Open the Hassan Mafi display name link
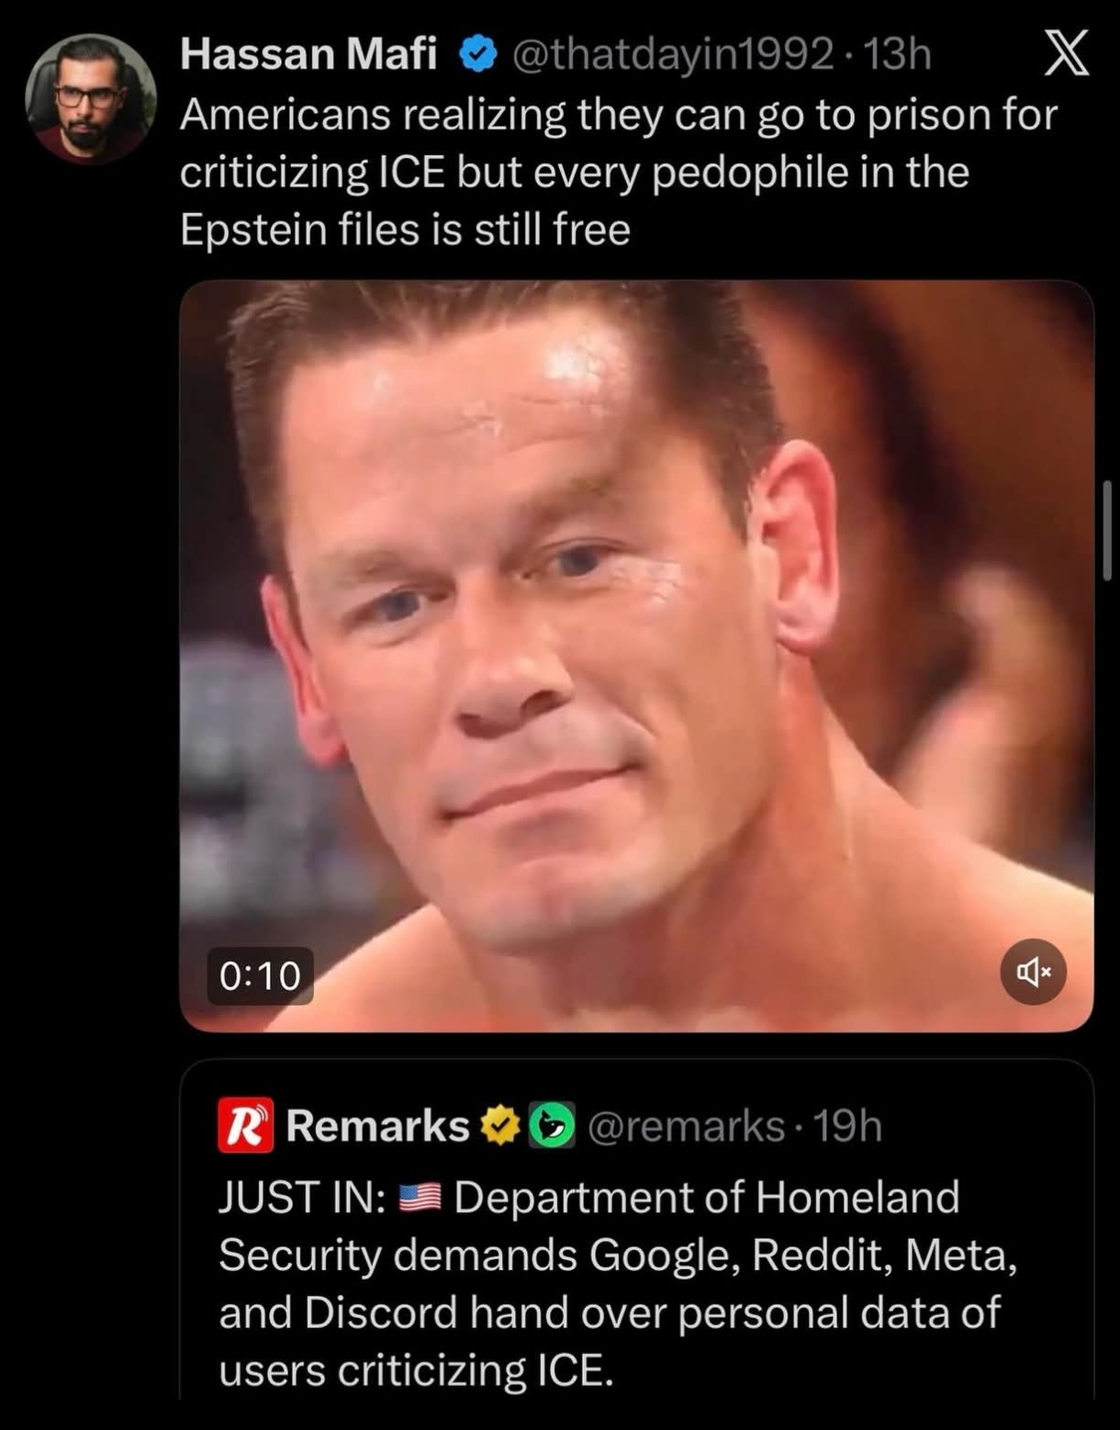Screen dimensions: 1120x1430 pyautogui.click(x=308, y=54)
